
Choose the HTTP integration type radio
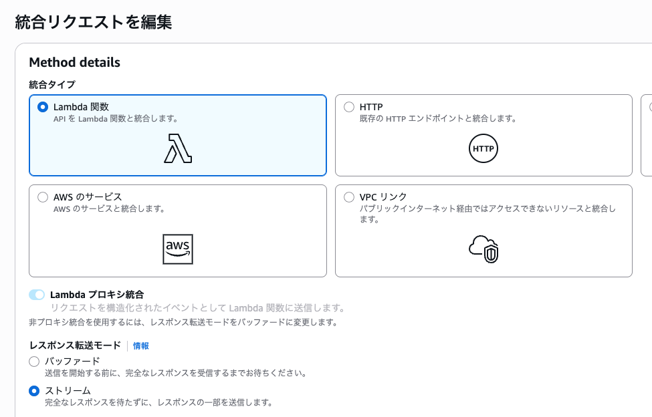pyautogui.click(x=349, y=107)
